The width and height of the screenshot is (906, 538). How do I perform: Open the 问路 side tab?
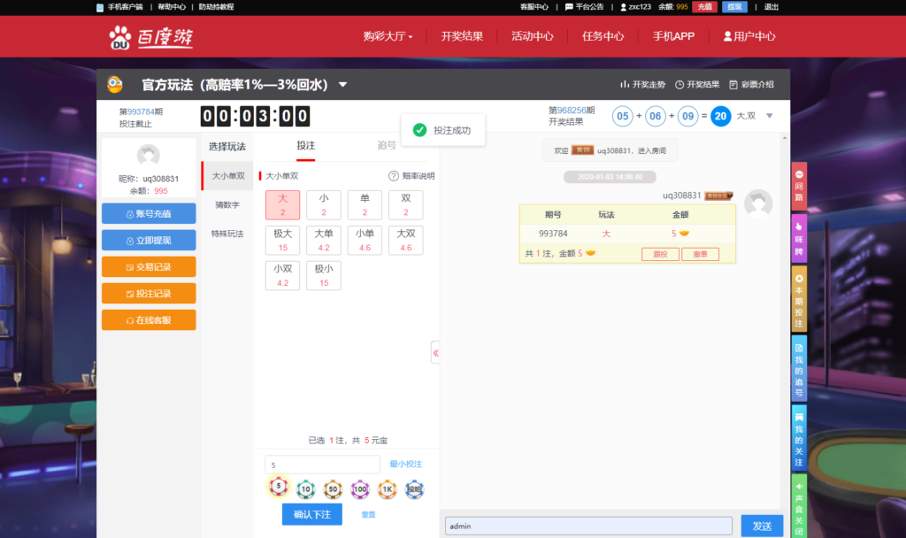[x=799, y=186]
